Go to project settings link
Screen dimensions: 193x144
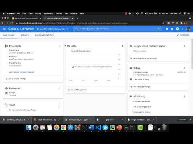17,79
